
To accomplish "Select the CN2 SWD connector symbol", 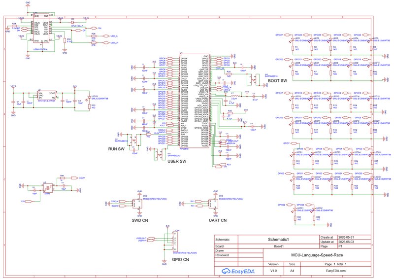I will point(137,204).
